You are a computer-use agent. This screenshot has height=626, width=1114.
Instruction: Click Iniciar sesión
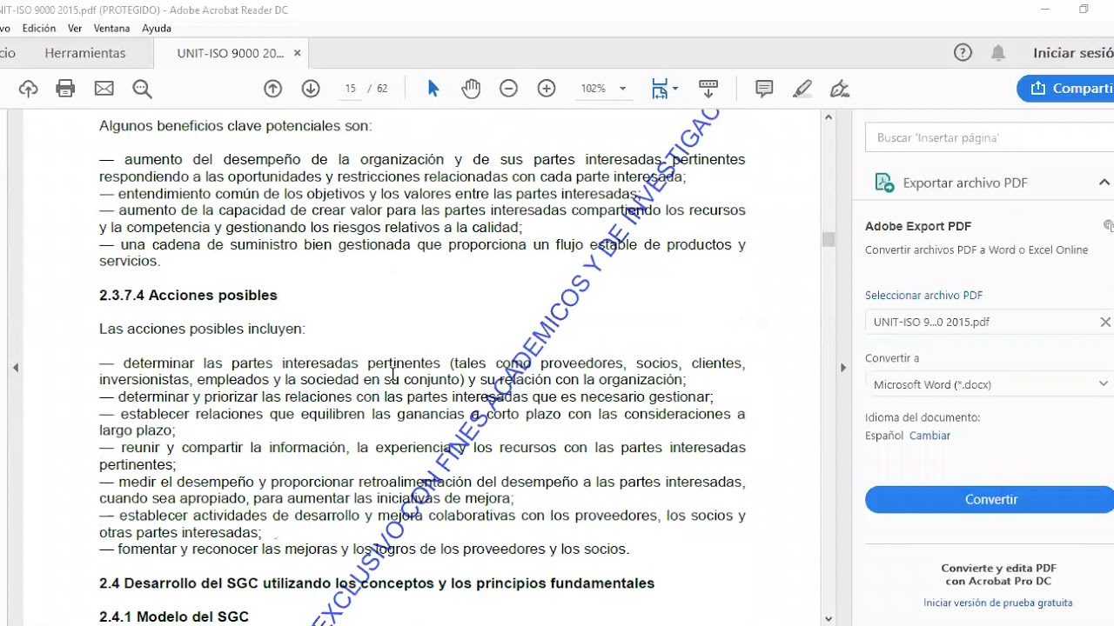[x=1073, y=53]
